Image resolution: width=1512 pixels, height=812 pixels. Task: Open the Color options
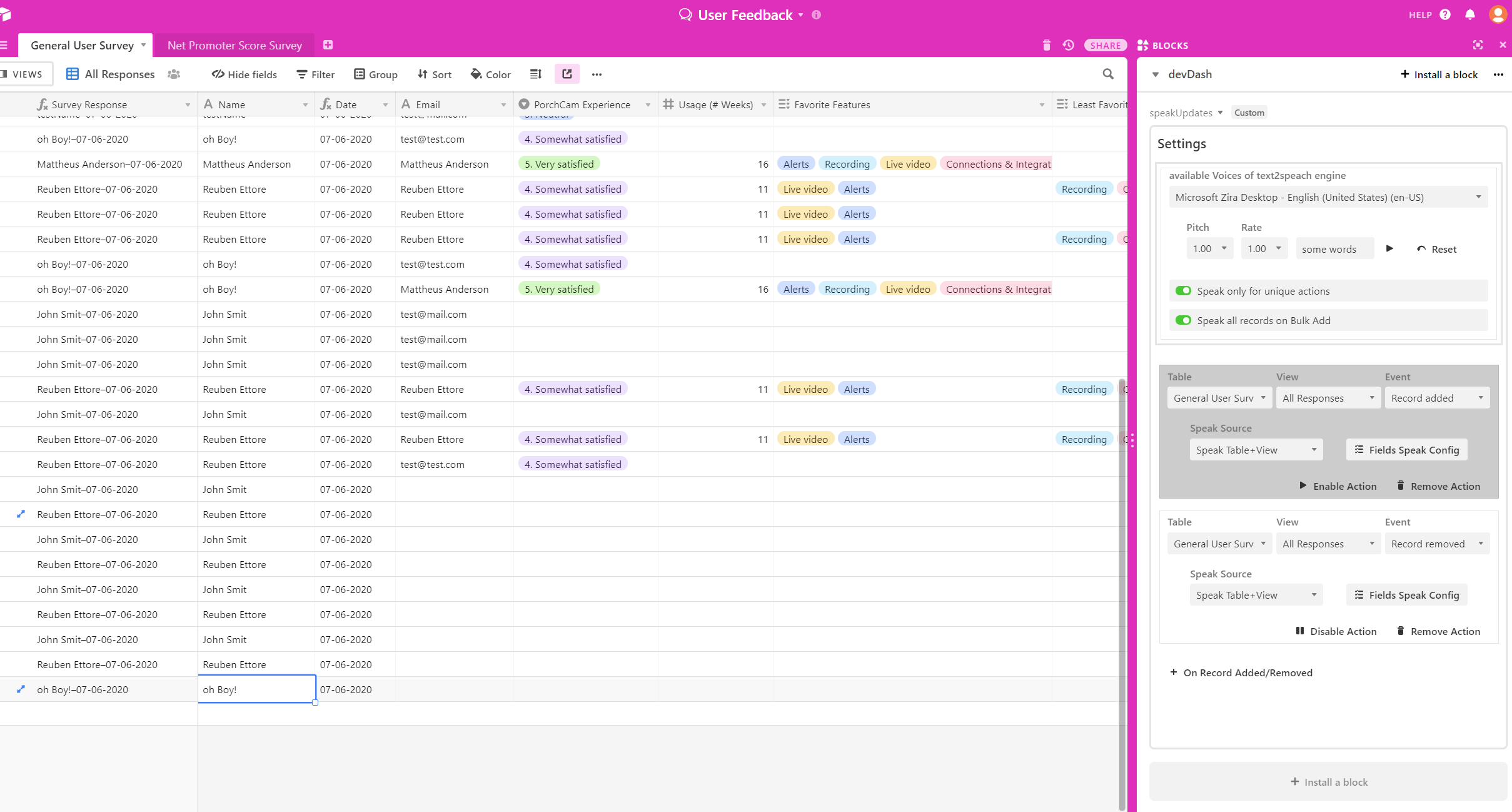click(x=491, y=74)
